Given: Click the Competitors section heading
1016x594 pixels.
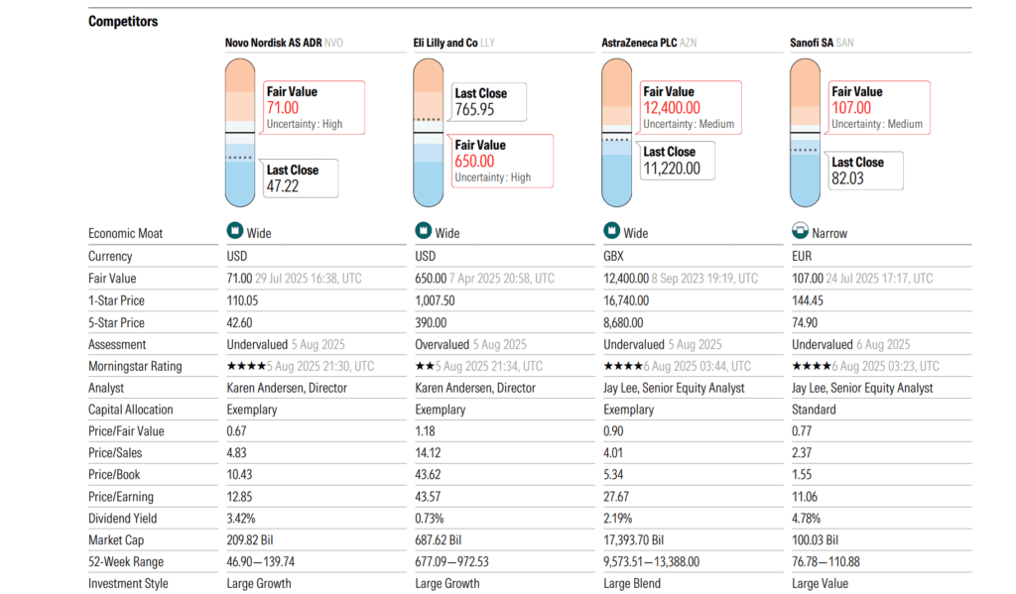Looking at the screenshot, I should (x=123, y=22).
